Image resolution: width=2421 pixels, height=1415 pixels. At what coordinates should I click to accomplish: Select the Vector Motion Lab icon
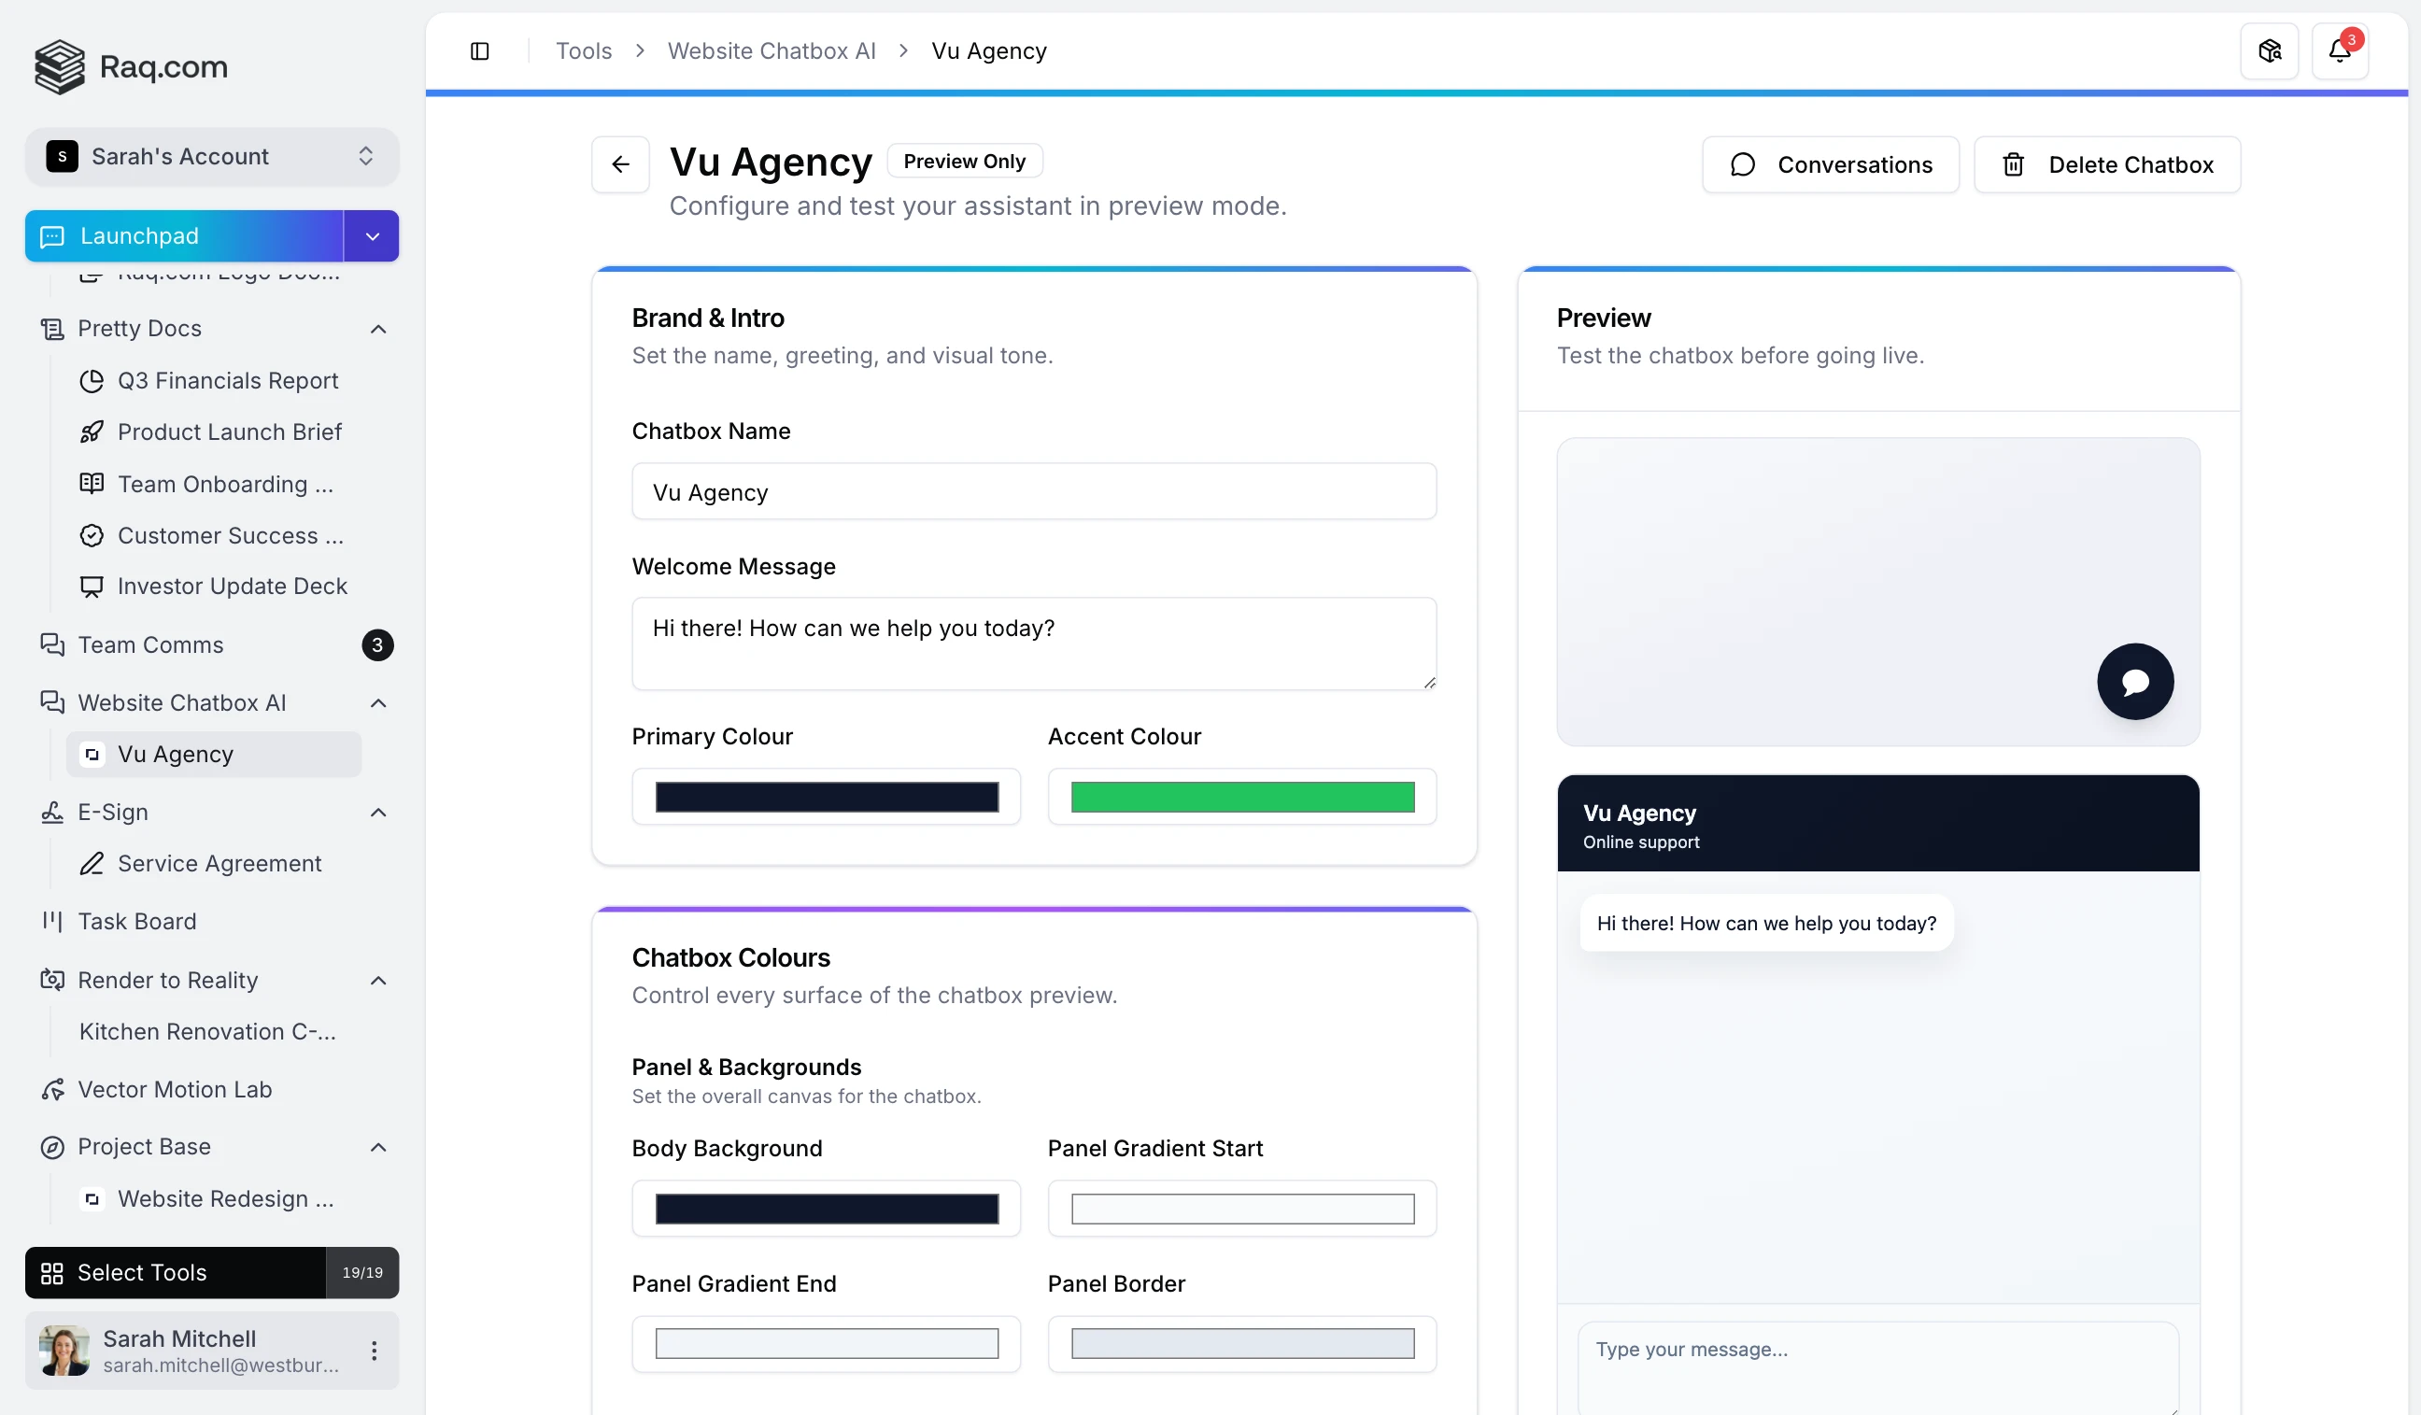click(53, 1089)
